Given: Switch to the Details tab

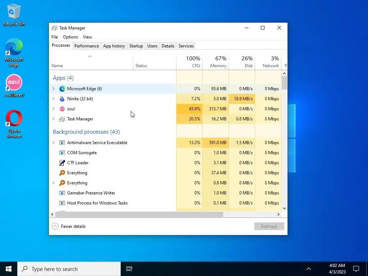Looking at the screenshot, I should tap(168, 46).
